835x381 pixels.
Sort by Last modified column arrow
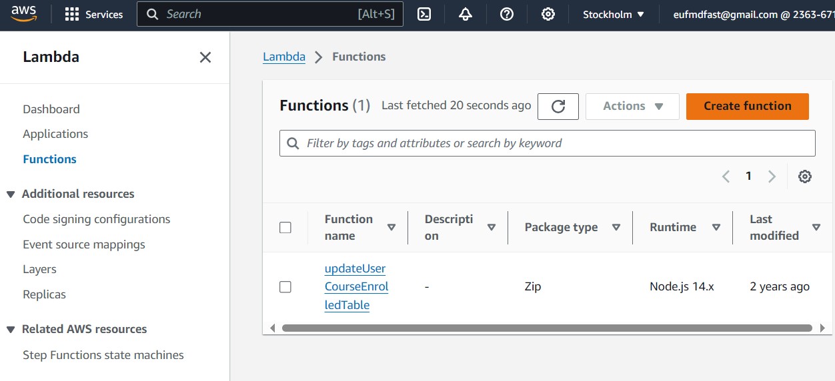816,228
